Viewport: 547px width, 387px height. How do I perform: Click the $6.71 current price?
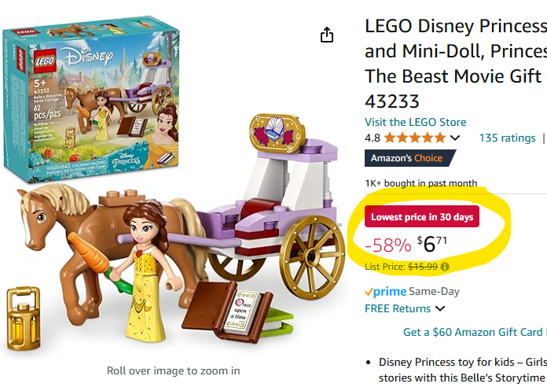[432, 243]
